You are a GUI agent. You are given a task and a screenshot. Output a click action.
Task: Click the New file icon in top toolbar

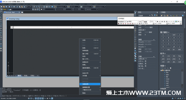pos(2,7)
